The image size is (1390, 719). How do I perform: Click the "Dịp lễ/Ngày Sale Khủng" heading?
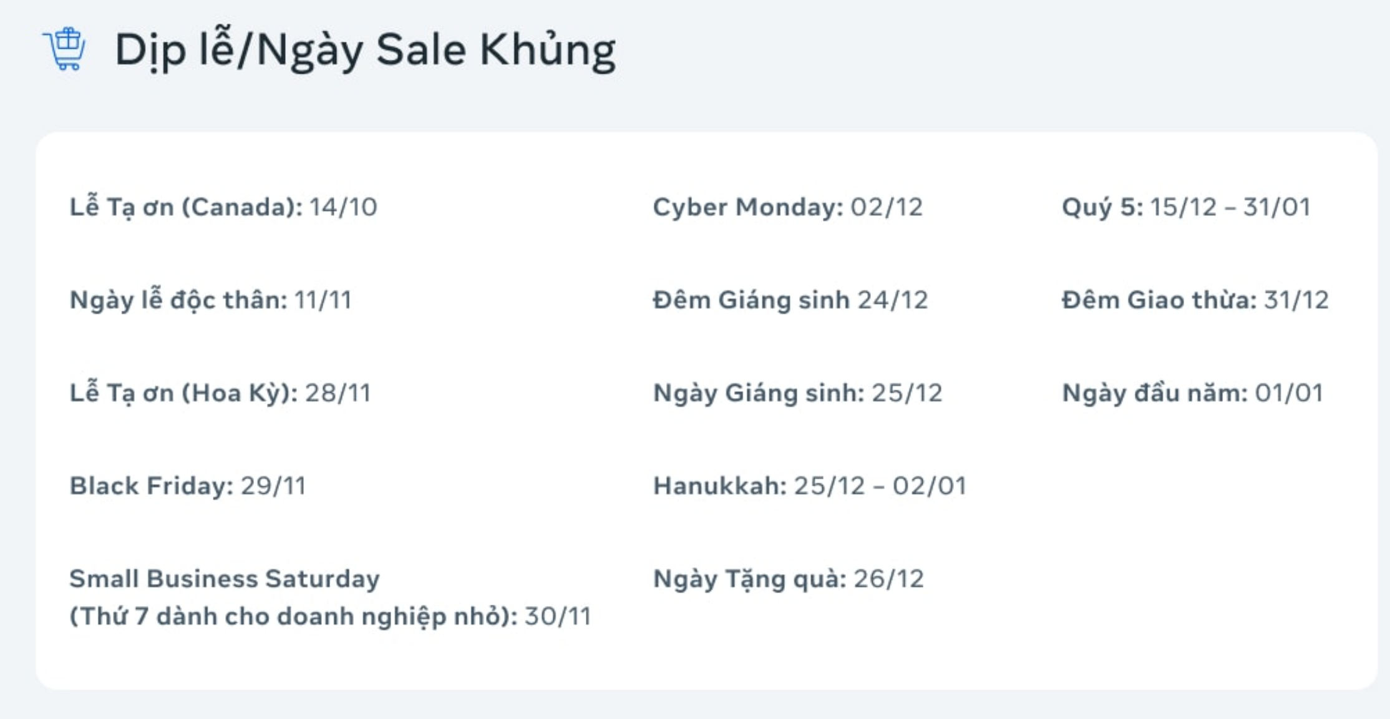pos(365,50)
